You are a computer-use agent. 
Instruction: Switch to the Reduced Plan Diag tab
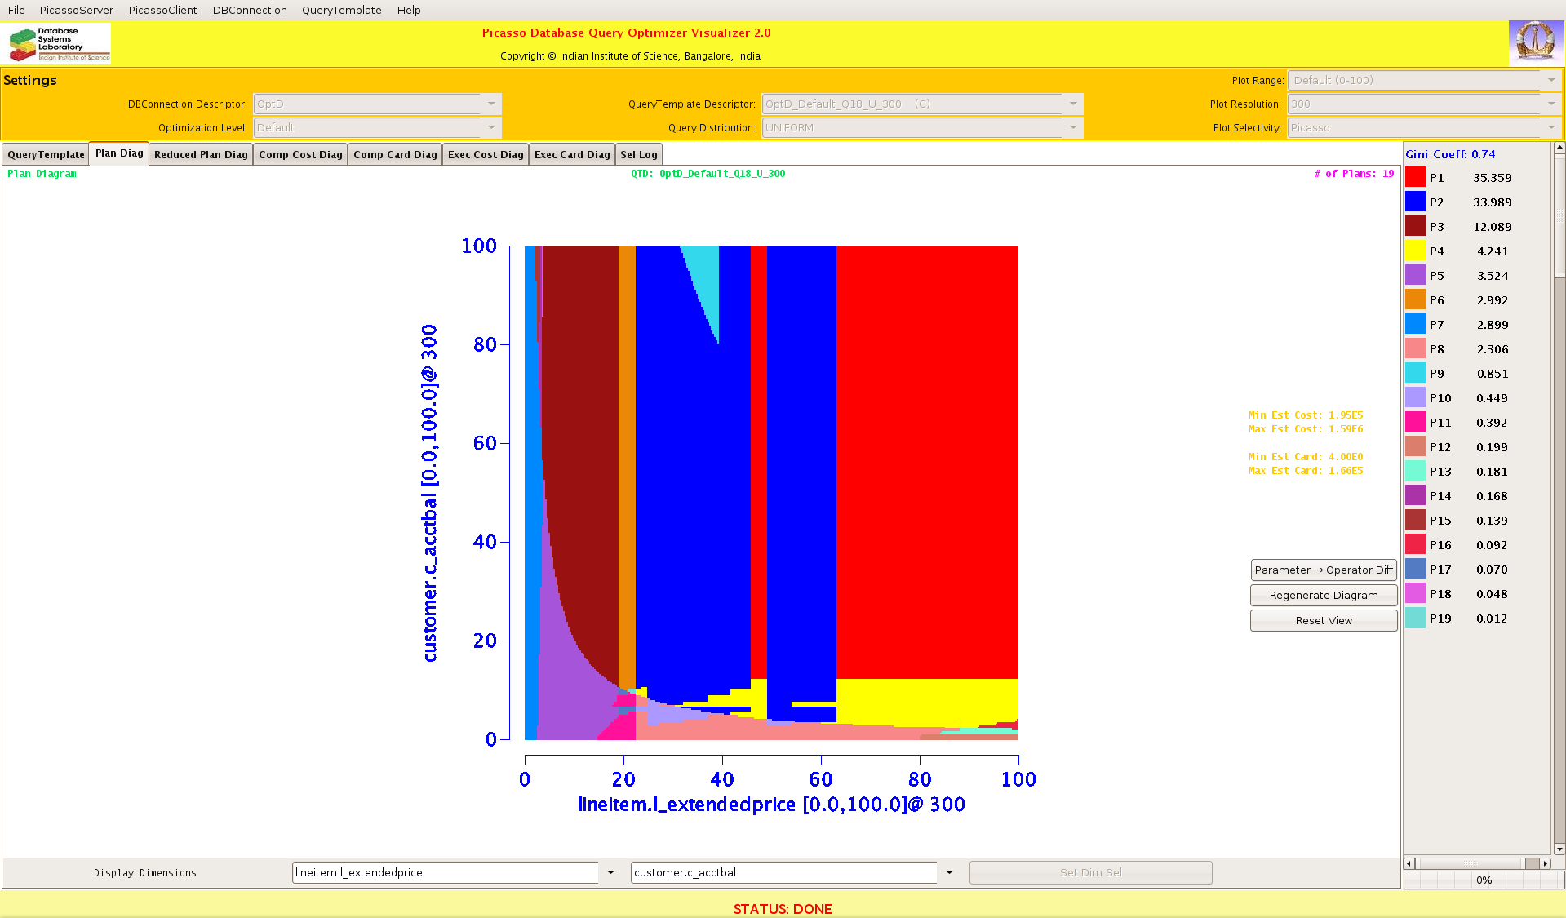tap(201, 154)
